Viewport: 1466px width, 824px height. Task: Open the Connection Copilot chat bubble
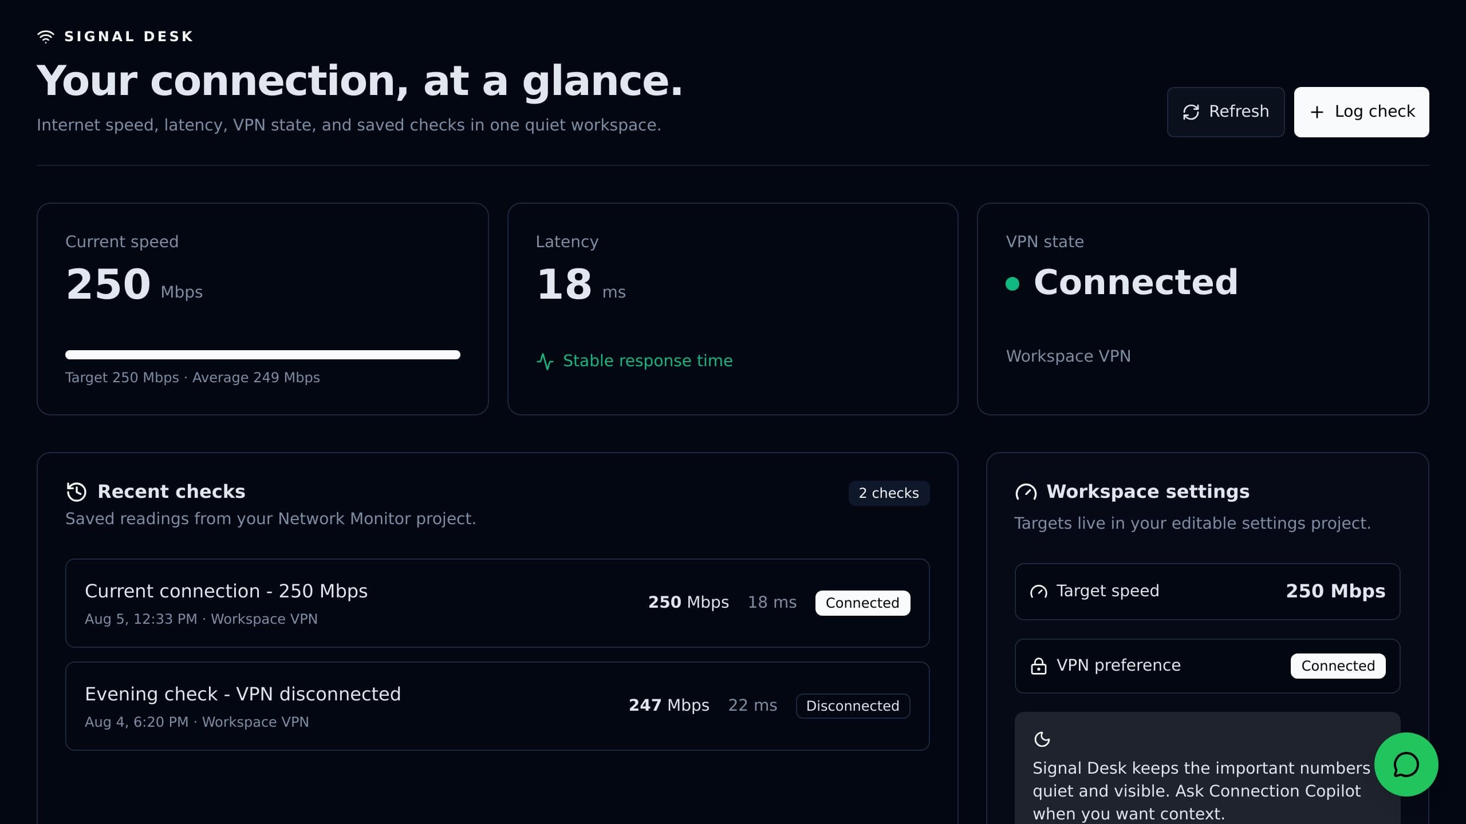(1406, 764)
